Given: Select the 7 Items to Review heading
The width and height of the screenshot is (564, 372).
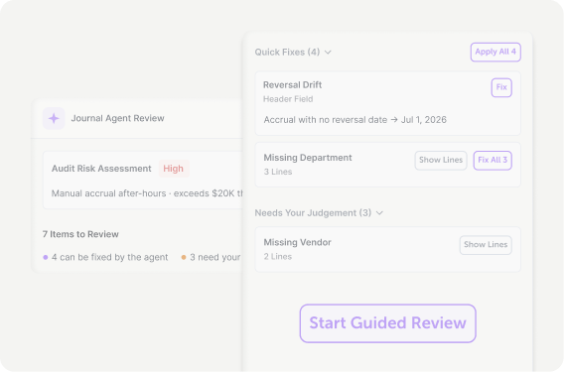Looking at the screenshot, I should point(80,234).
